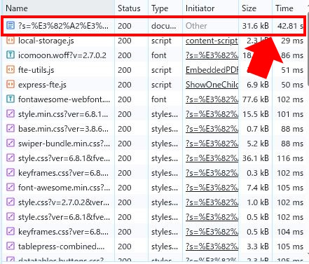Open the initiator link of icomoon.woff
Viewport: 309px width, 264px height.
pyautogui.click(x=212, y=55)
